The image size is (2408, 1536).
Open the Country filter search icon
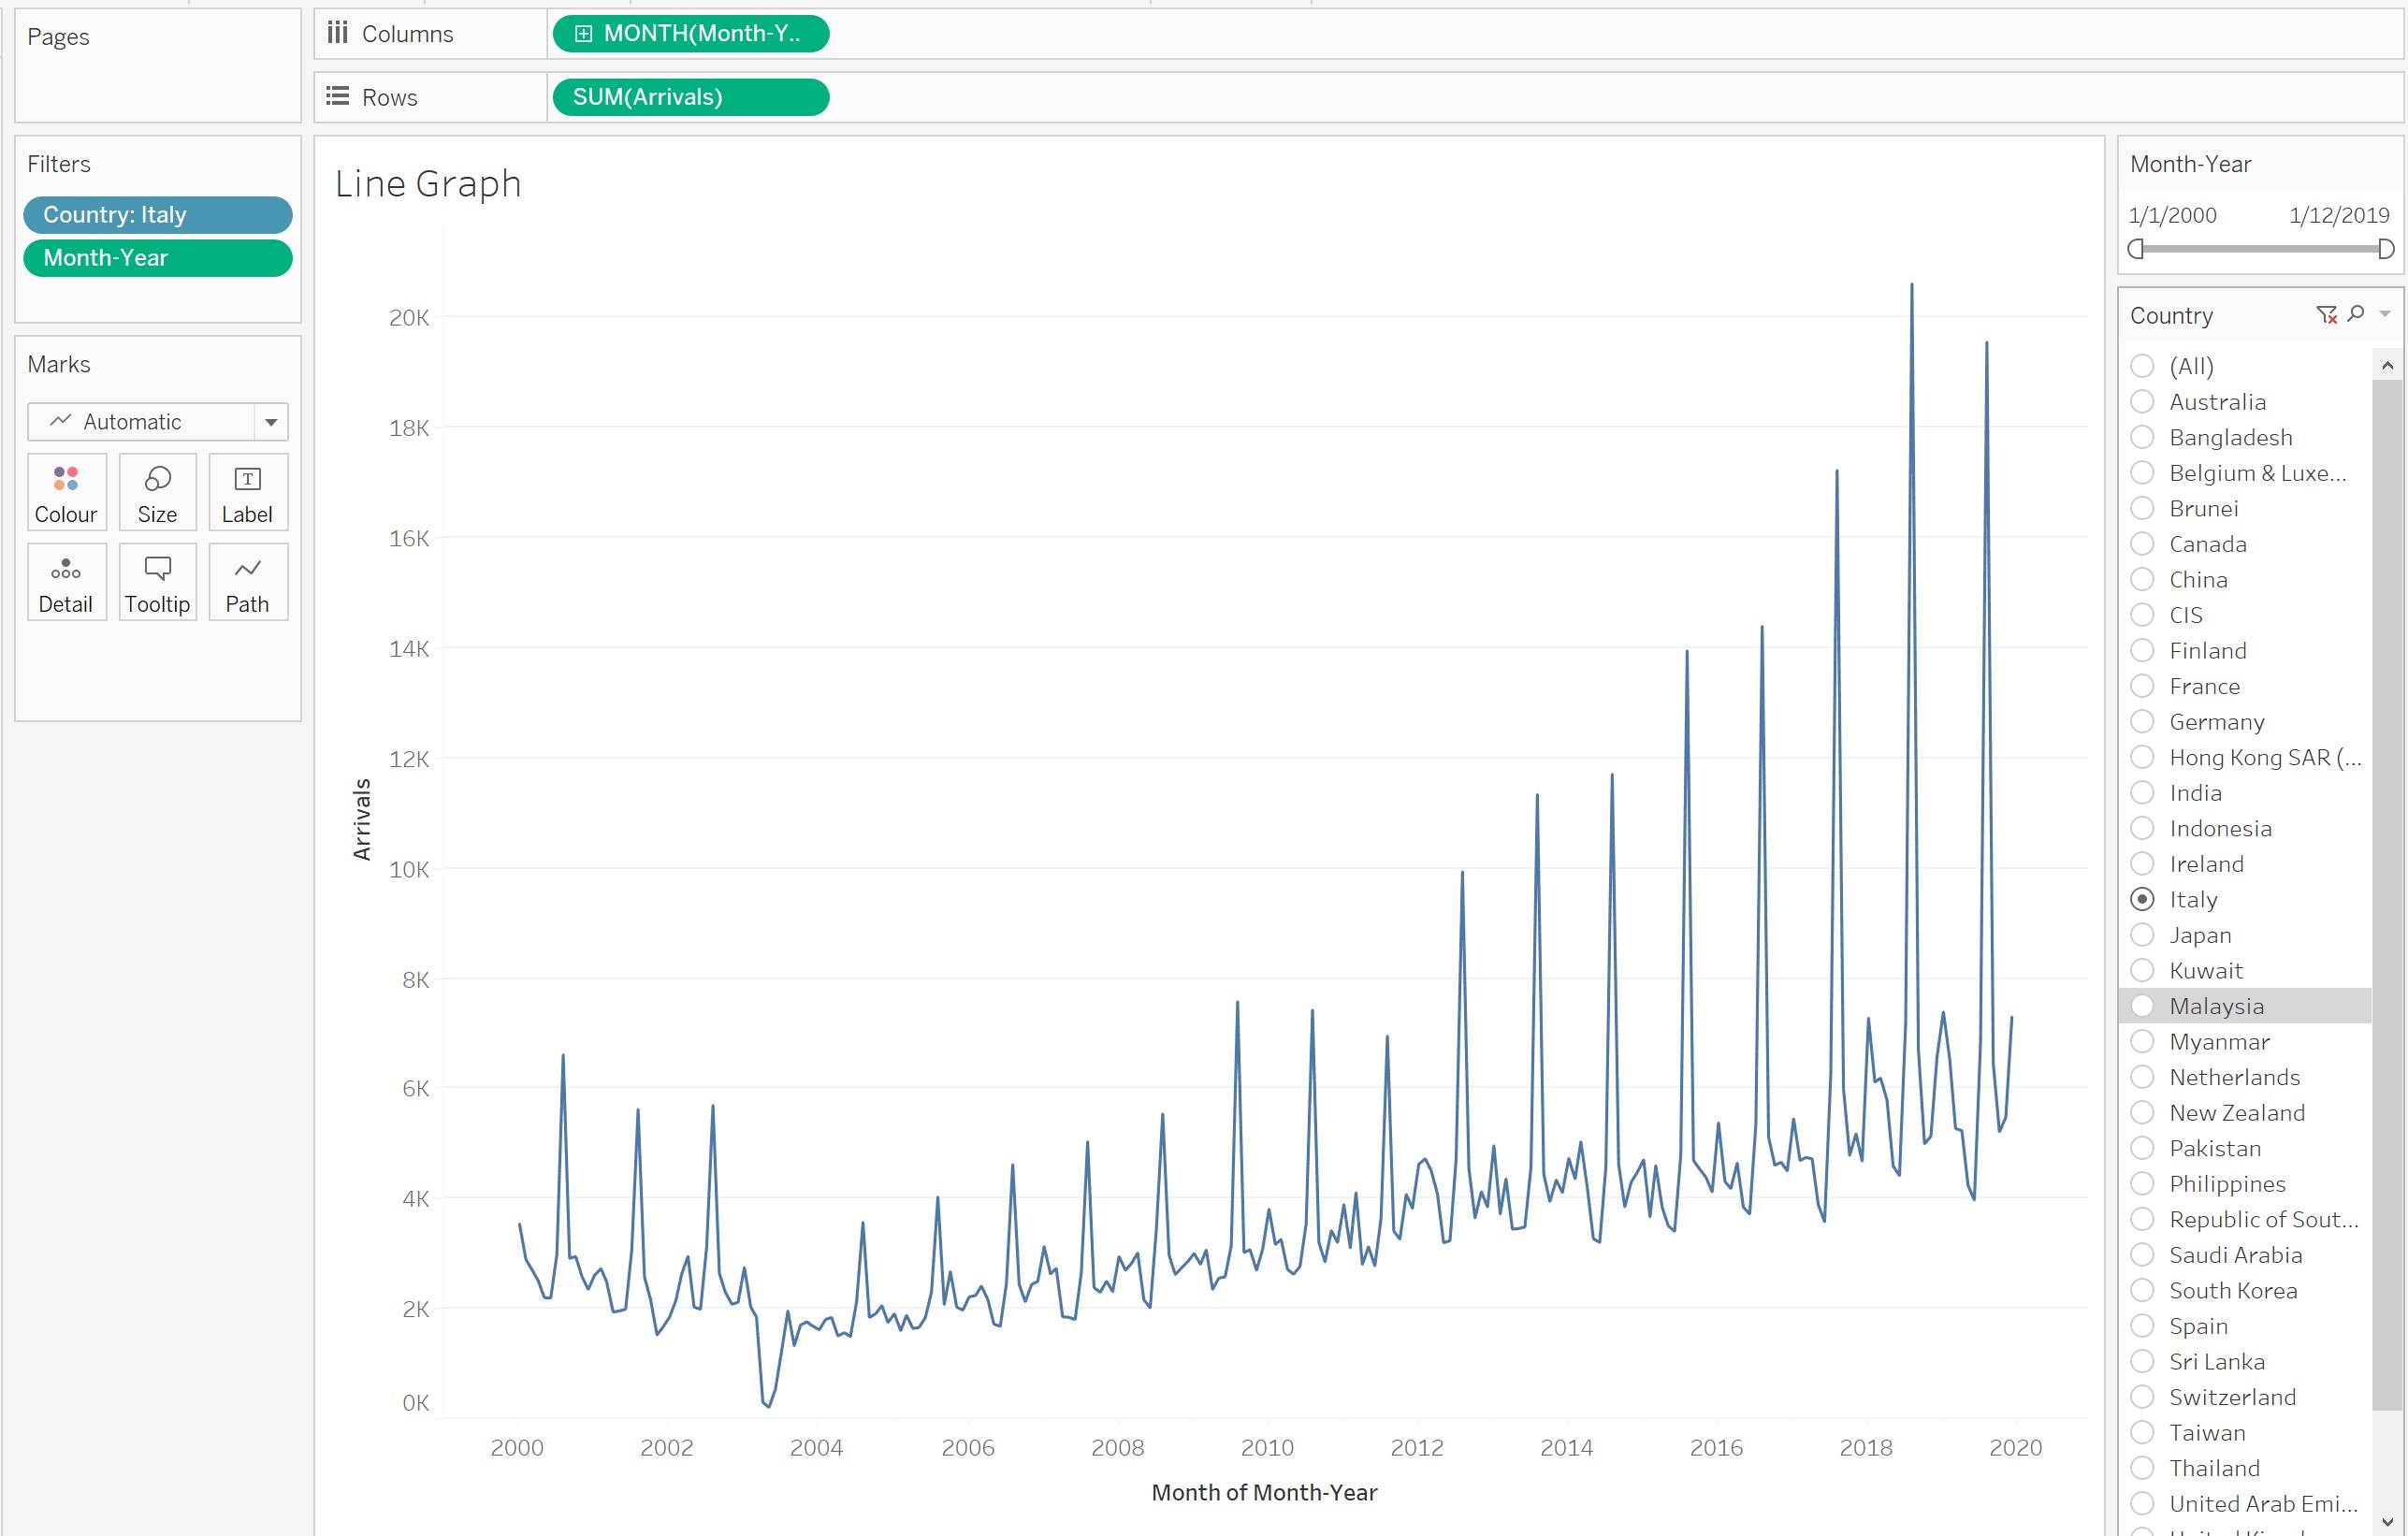point(2356,314)
